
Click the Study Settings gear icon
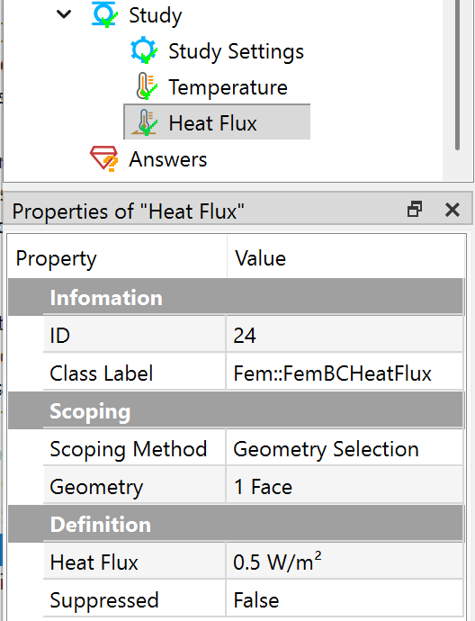coord(144,50)
